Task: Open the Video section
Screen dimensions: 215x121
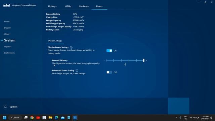Action: coord(7,34)
